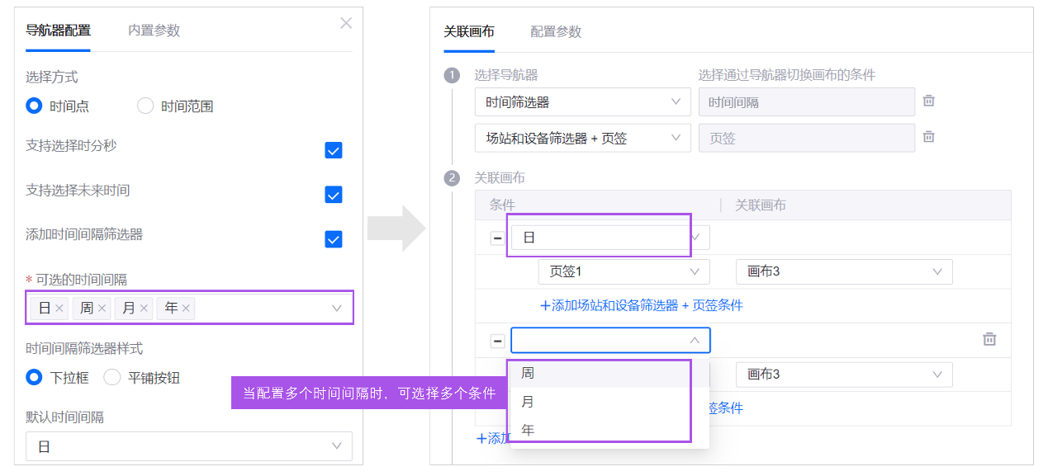Switch to the 内置参数 tab

tap(154, 31)
